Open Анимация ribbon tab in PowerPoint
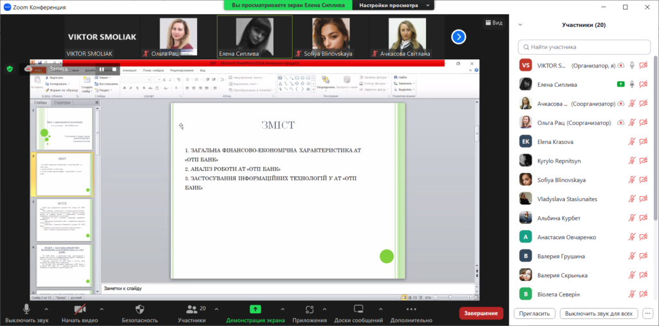The width and height of the screenshot is (659, 326). pos(129,70)
